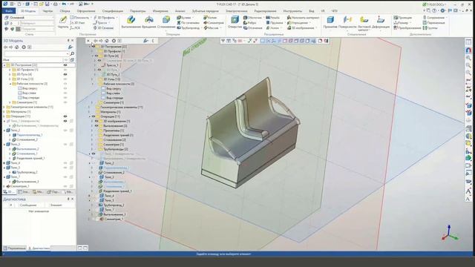
Task: Click the T-FLEX DOCs button
Action: (433, 4)
